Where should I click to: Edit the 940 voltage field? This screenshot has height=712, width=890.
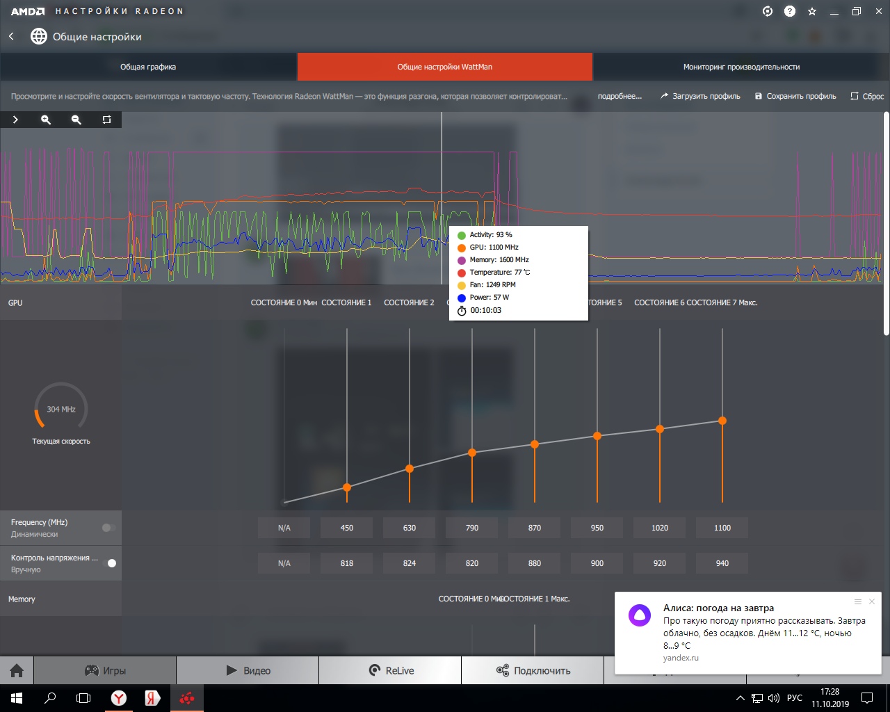[722, 563]
